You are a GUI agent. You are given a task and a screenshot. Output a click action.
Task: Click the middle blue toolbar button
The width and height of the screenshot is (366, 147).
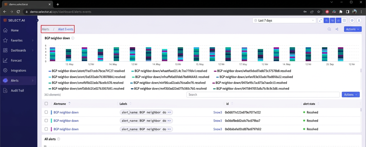(333, 21)
